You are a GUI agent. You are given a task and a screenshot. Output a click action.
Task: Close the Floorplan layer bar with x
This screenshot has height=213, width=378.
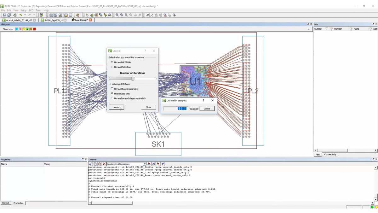(x=309, y=29)
